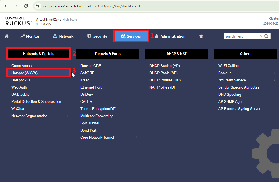Open CALEA

click(86, 101)
